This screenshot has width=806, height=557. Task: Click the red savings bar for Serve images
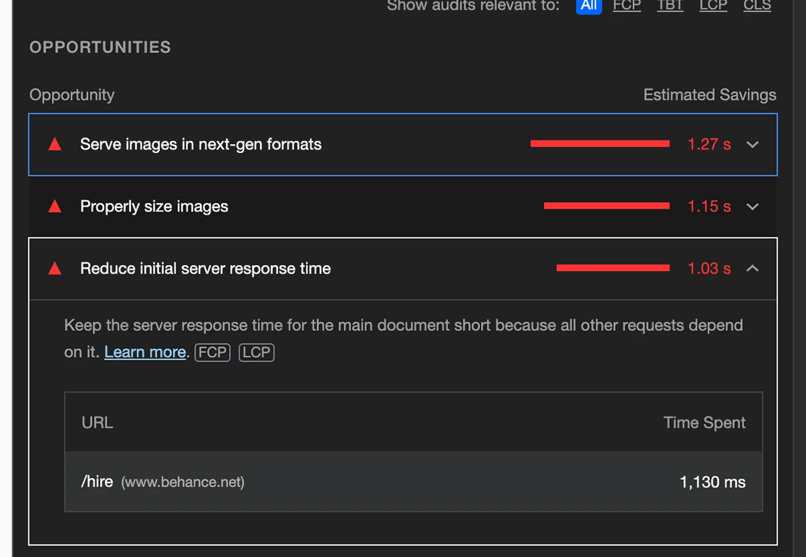tap(600, 144)
